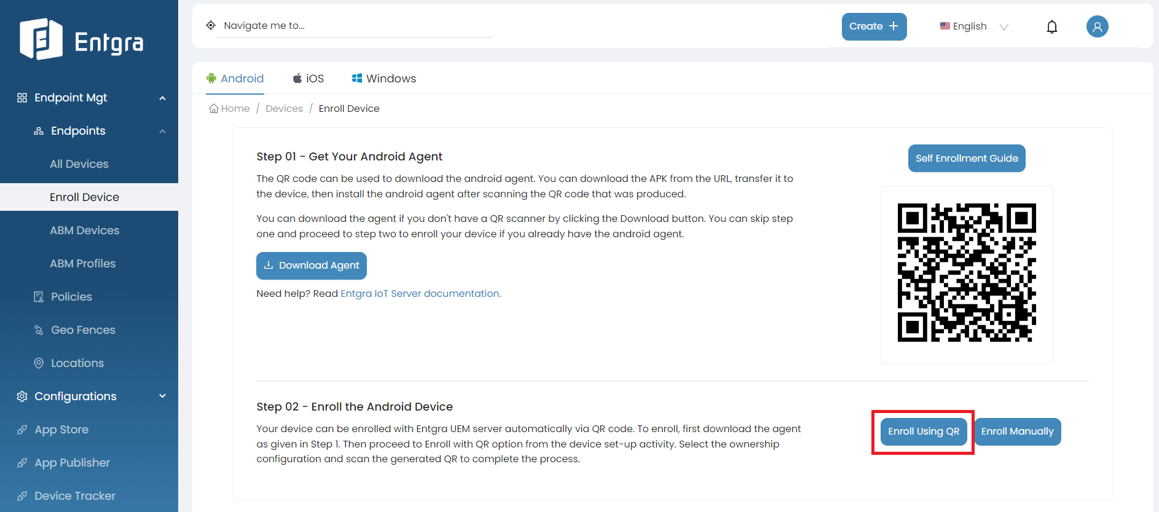The height and width of the screenshot is (512, 1159).
Task: Click the App Store rocket icon
Action: pos(22,430)
